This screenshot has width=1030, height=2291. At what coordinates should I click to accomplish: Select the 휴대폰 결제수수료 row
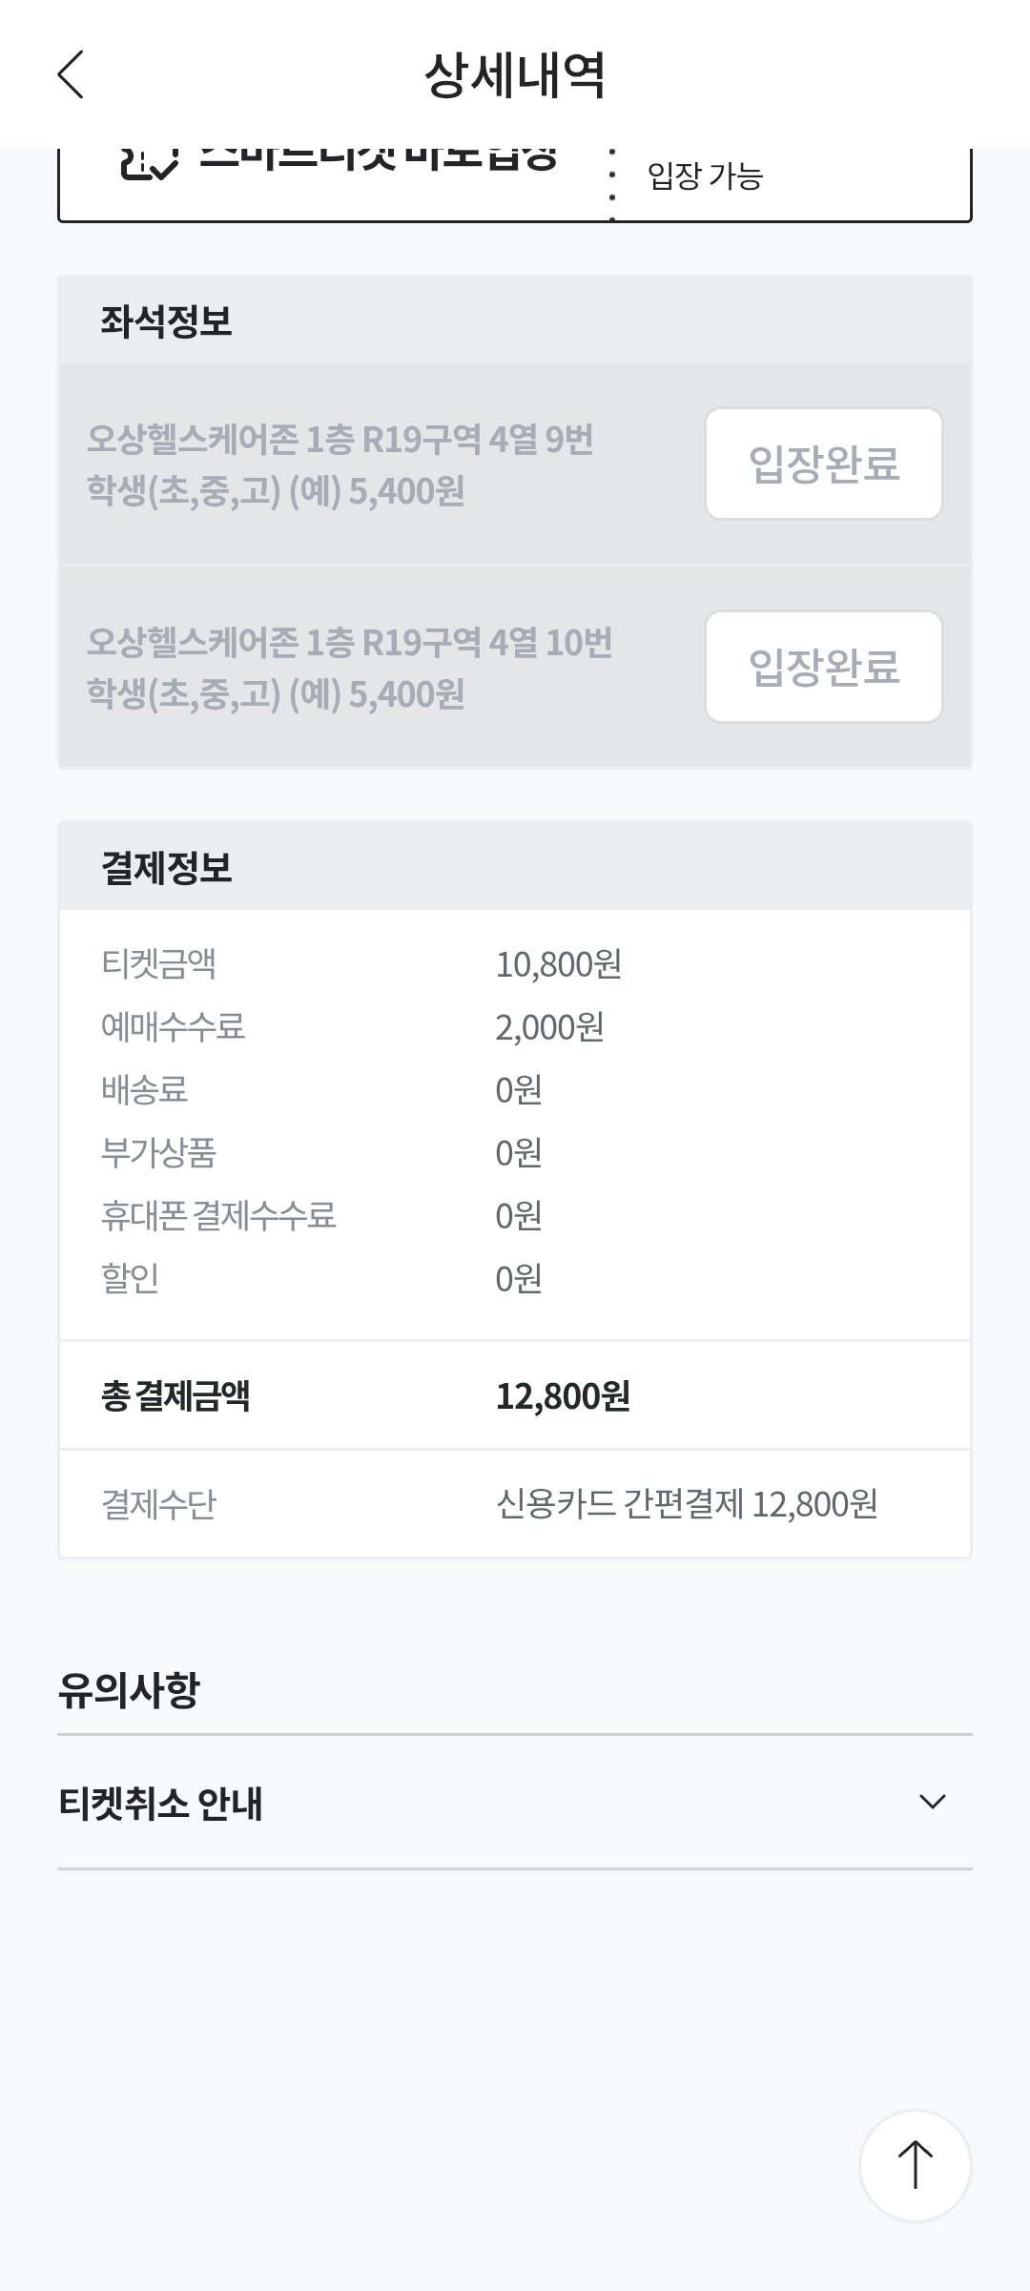click(x=515, y=1216)
